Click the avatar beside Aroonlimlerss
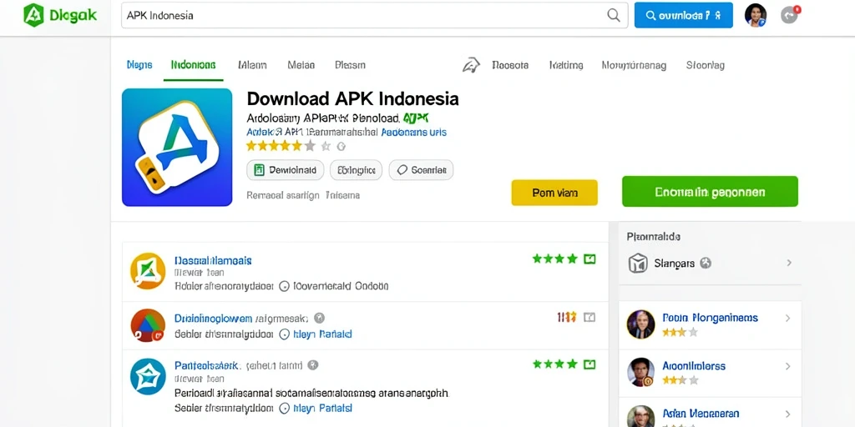 [640, 373]
